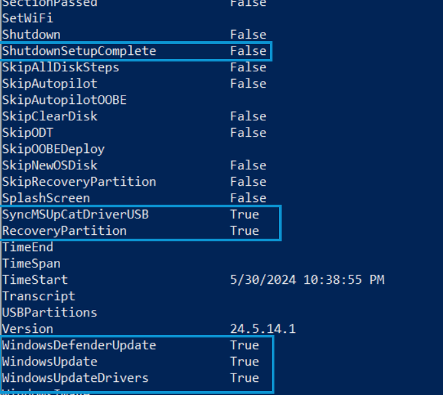443x395 pixels.
Task: Click the True value beside RecoveryPartition
Action: 244,231
